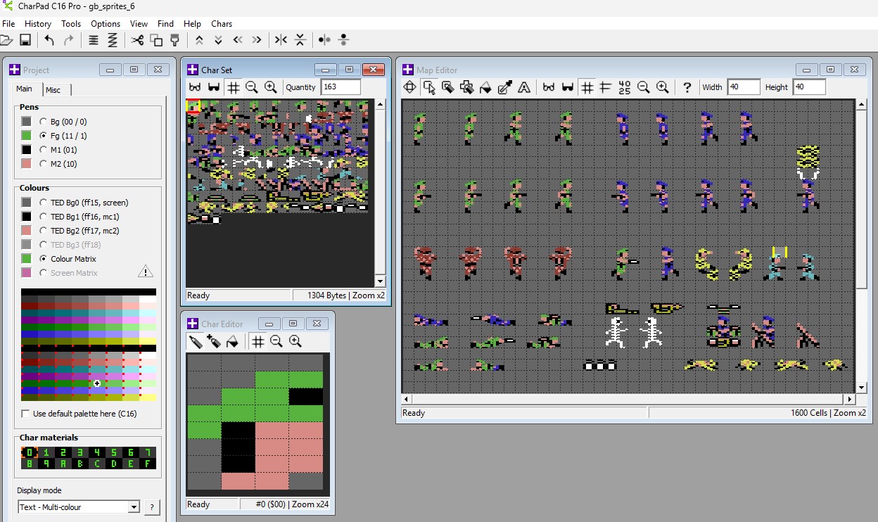Open the Chars menu
This screenshot has width=878, height=522.
222,23
